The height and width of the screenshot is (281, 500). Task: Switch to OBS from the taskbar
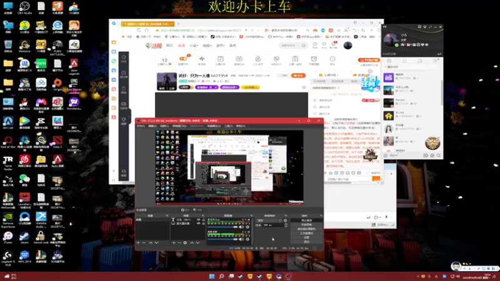[x=288, y=276]
